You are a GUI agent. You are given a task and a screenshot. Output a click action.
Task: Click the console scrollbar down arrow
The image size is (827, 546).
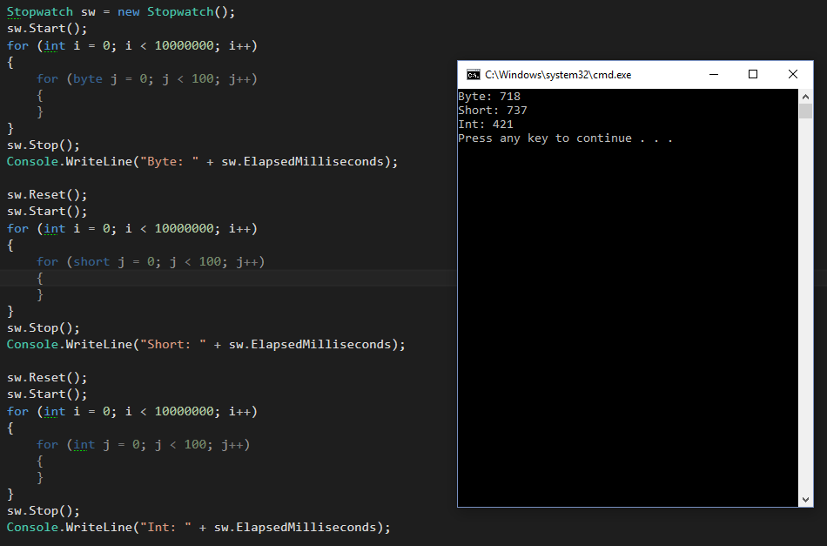[805, 500]
